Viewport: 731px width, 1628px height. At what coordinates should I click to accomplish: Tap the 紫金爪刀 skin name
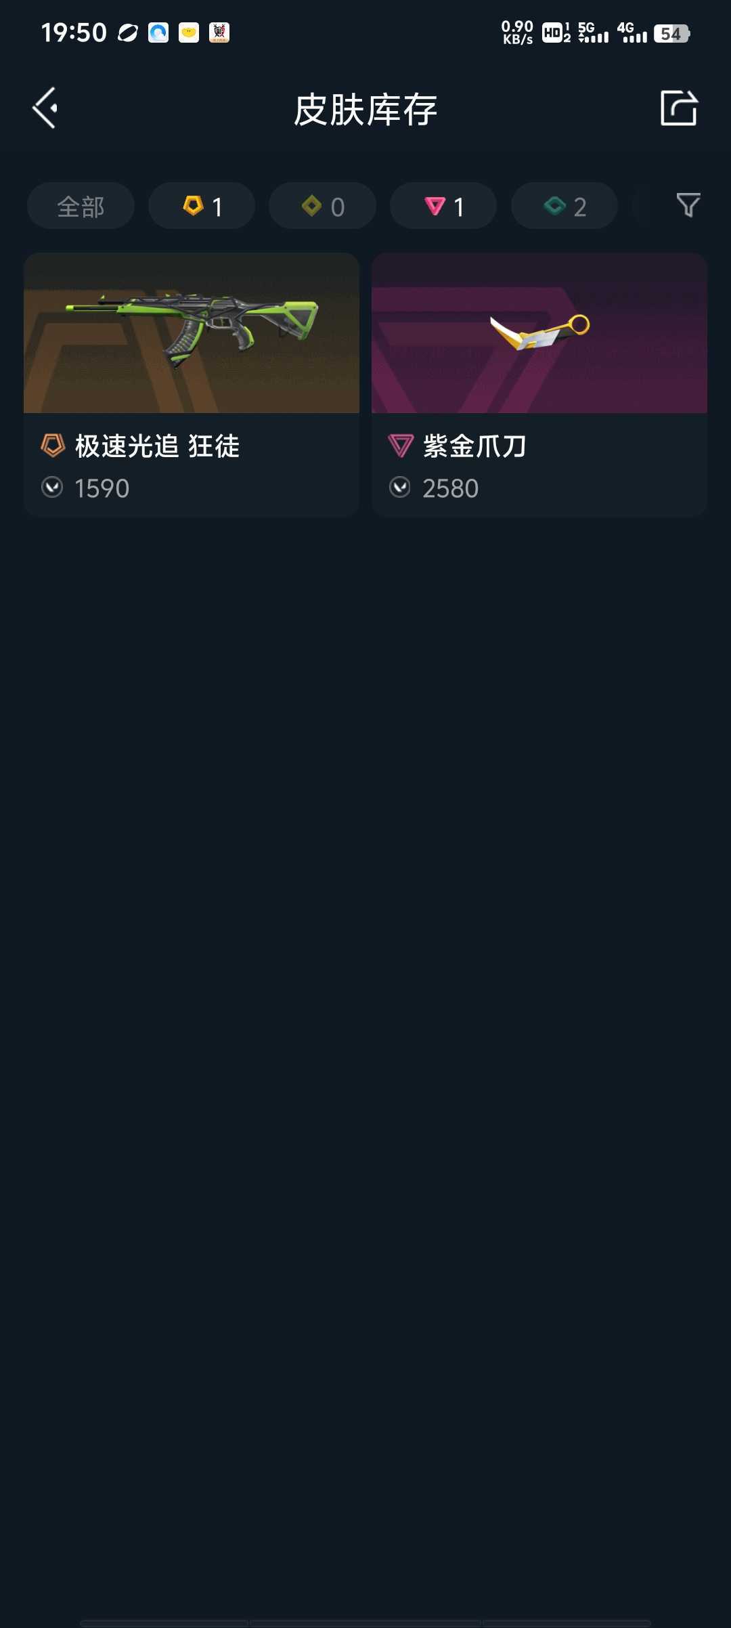point(474,446)
